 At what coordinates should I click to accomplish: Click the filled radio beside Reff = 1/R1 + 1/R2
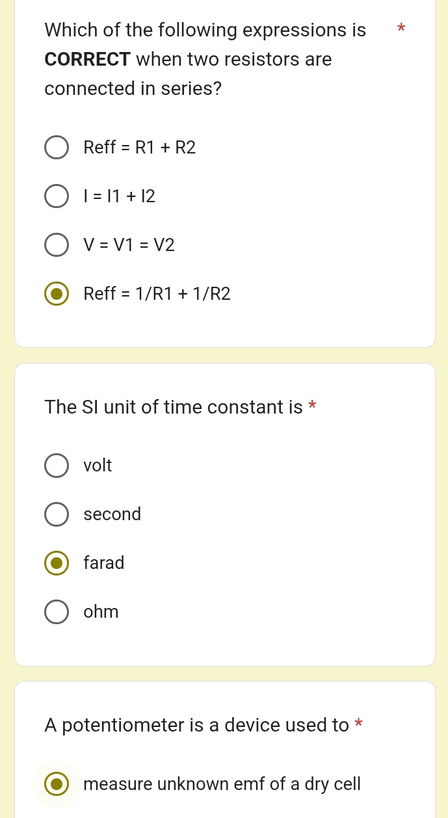point(57,293)
